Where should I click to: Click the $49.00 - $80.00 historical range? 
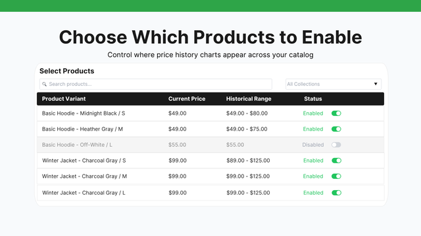point(247,113)
